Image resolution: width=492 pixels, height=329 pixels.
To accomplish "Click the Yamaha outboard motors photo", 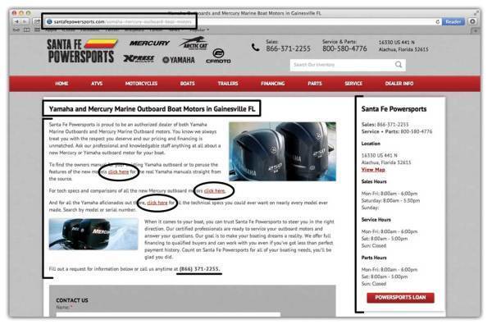I will pyautogui.click(x=282, y=152).
